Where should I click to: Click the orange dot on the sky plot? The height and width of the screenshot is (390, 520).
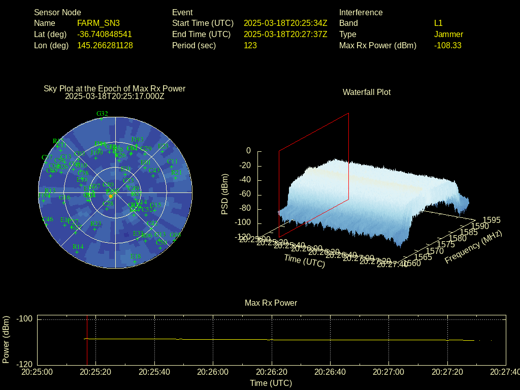[x=111, y=196]
